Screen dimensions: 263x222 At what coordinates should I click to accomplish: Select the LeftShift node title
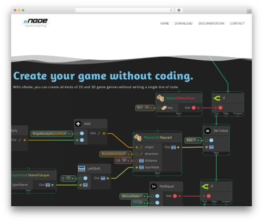(x=94, y=168)
